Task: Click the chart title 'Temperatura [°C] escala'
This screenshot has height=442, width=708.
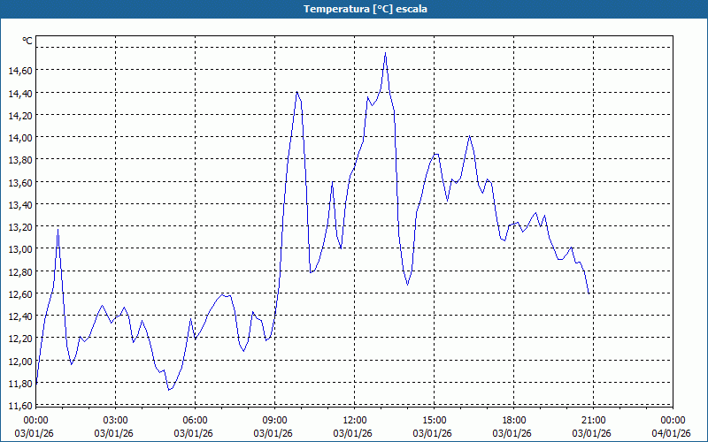Action: (x=366, y=9)
